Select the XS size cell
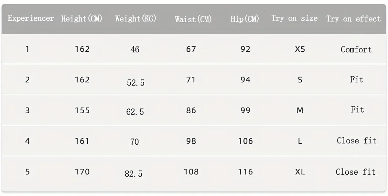 coord(300,49)
